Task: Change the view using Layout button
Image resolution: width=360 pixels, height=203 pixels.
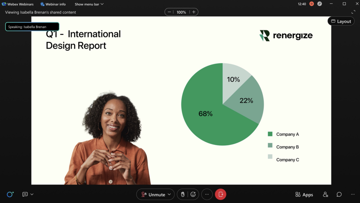Action: point(341,21)
